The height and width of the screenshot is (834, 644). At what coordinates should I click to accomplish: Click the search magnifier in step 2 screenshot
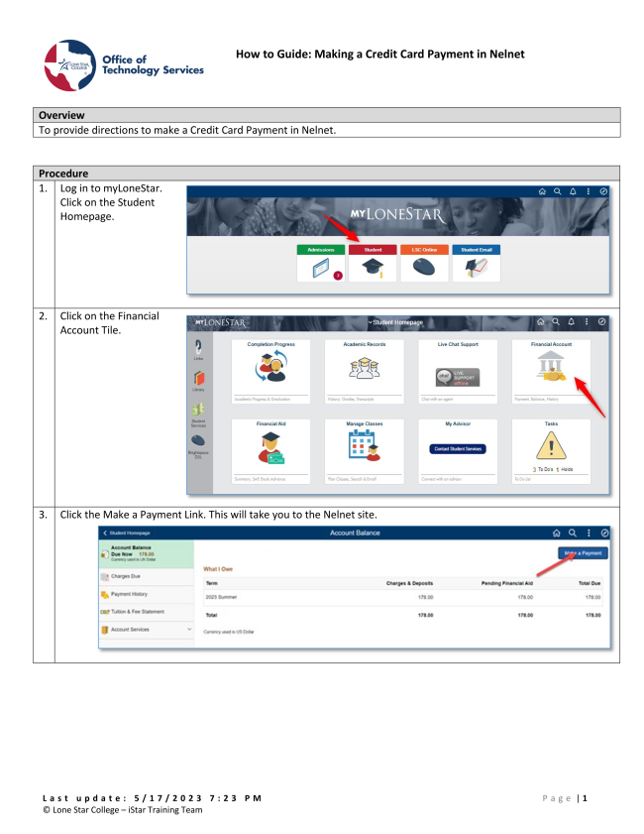(556, 321)
